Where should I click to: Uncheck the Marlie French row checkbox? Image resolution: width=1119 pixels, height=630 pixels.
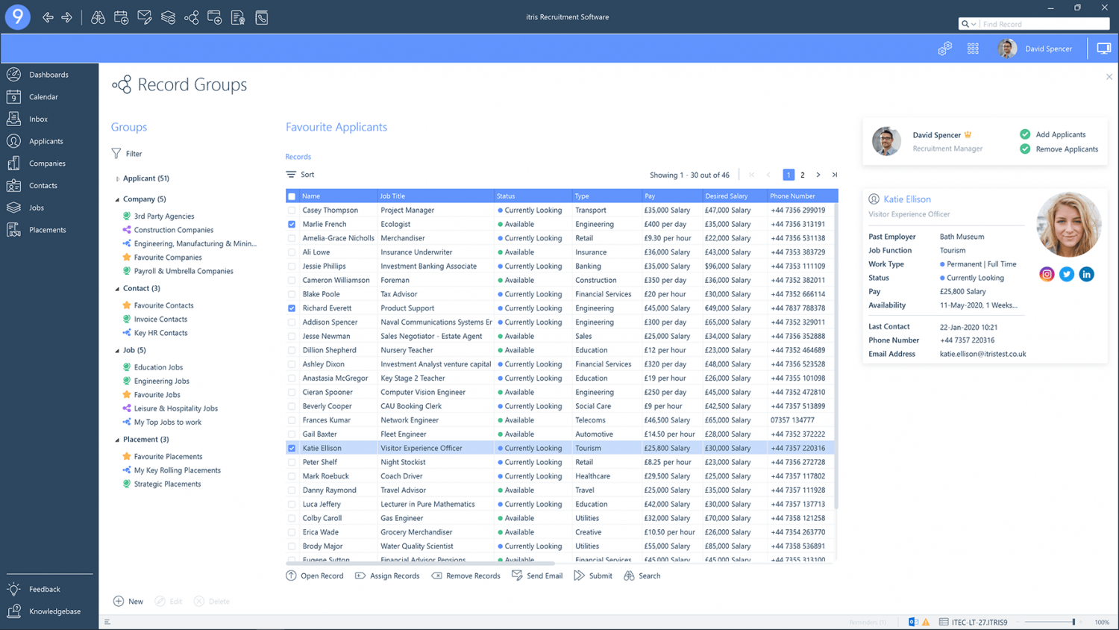point(292,224)
